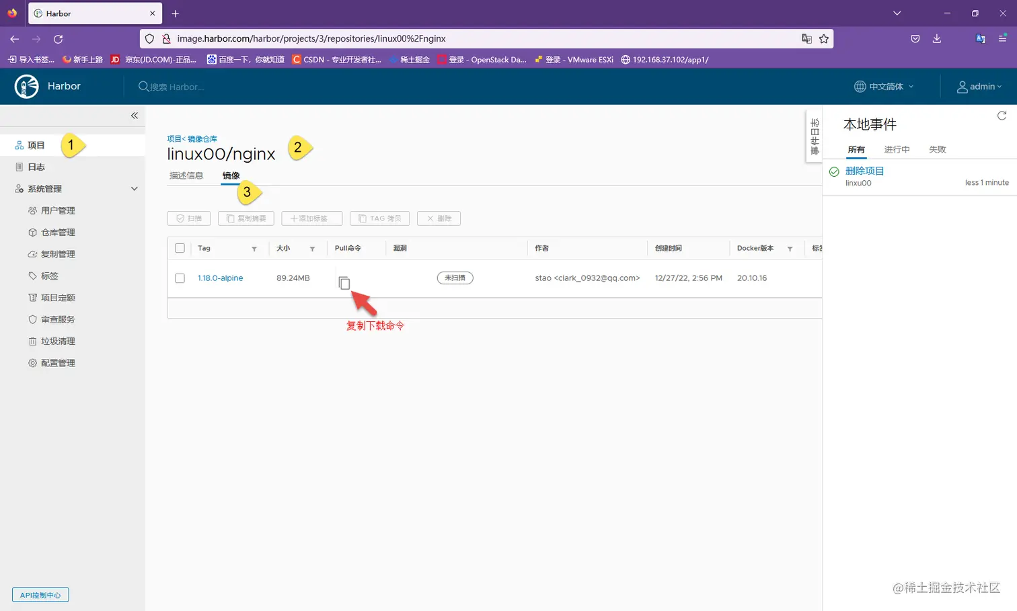Collapse the sidebar with the double chevron
The height and width of the screenshot is (611, 1017).
135,116
